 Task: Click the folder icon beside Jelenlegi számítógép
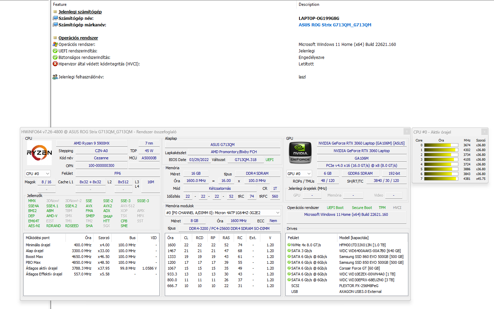coord(55,12)
